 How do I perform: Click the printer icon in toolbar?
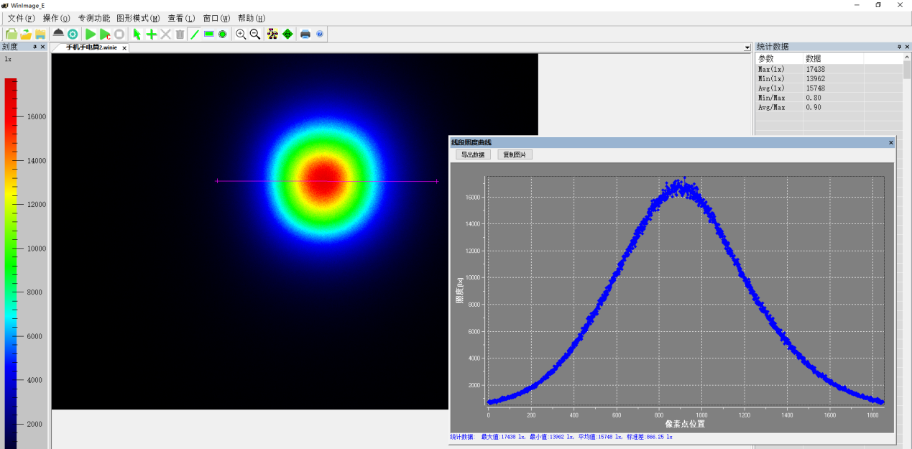pyautogui.click(x=305, y=34)
